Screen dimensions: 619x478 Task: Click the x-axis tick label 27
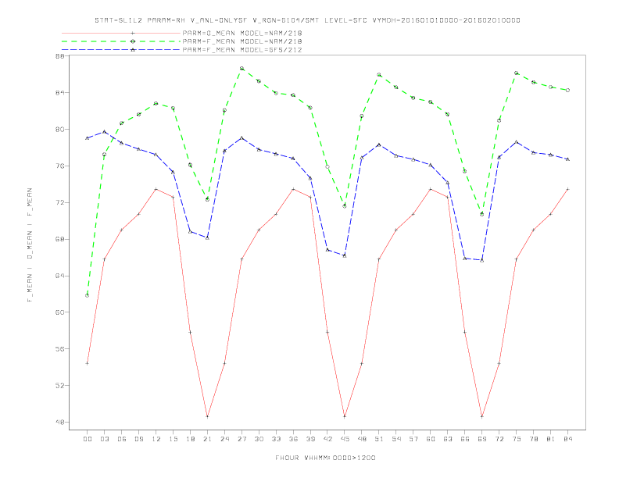click(x=242, y=439)
